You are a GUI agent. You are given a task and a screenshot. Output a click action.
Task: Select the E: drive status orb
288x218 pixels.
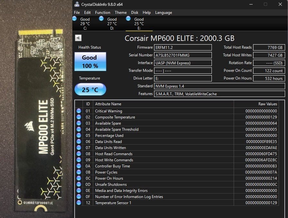[x=128, y=19]
